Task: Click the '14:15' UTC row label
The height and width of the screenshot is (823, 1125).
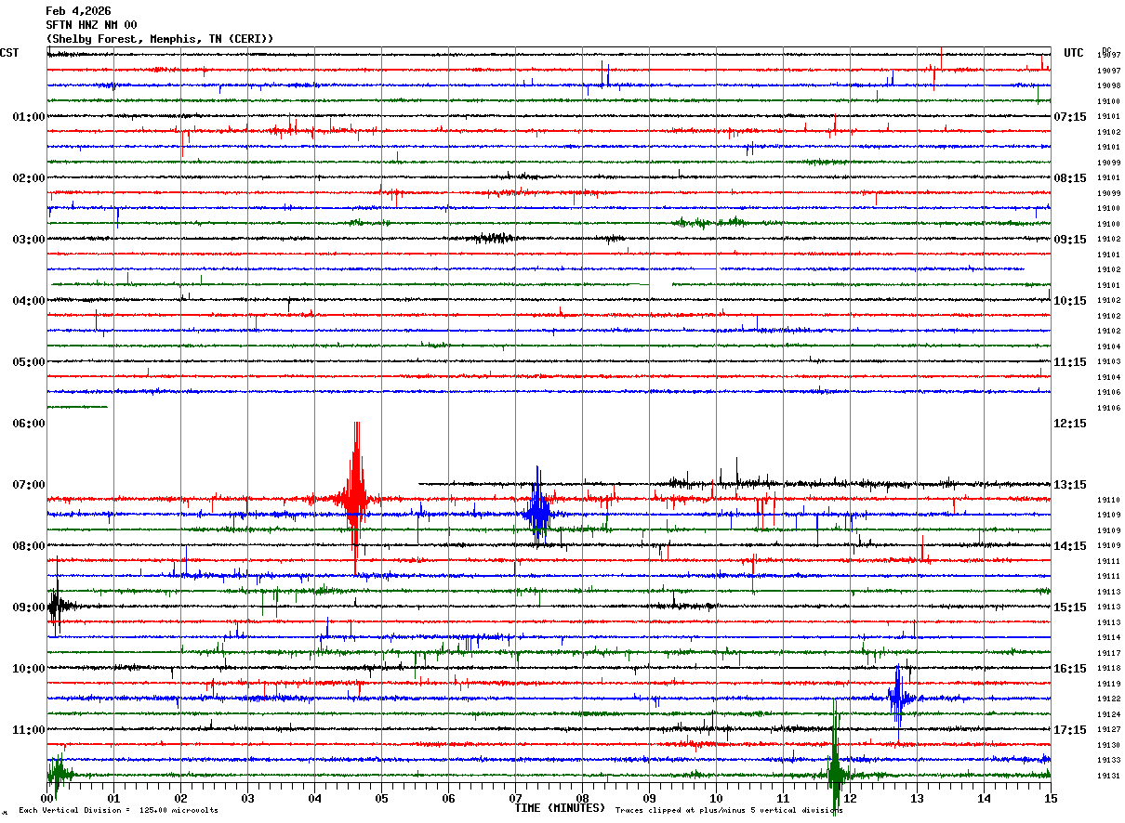Action: [1069, 546]
